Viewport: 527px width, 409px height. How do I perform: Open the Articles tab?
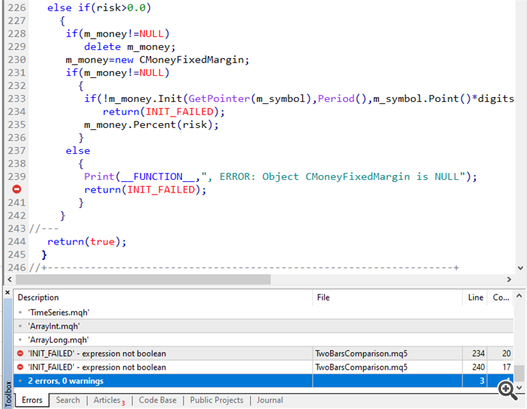108,400
